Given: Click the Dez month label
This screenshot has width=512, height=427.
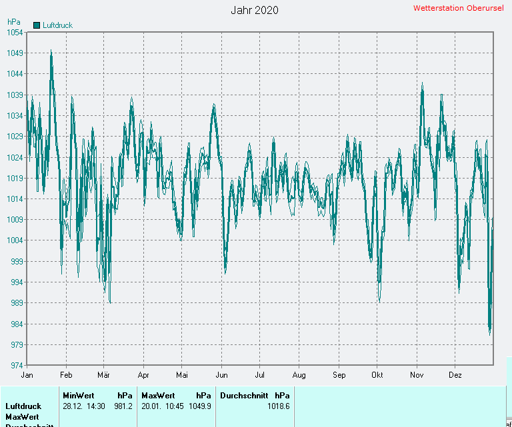Looking at the screenshot, I should (x=455, y=375).
